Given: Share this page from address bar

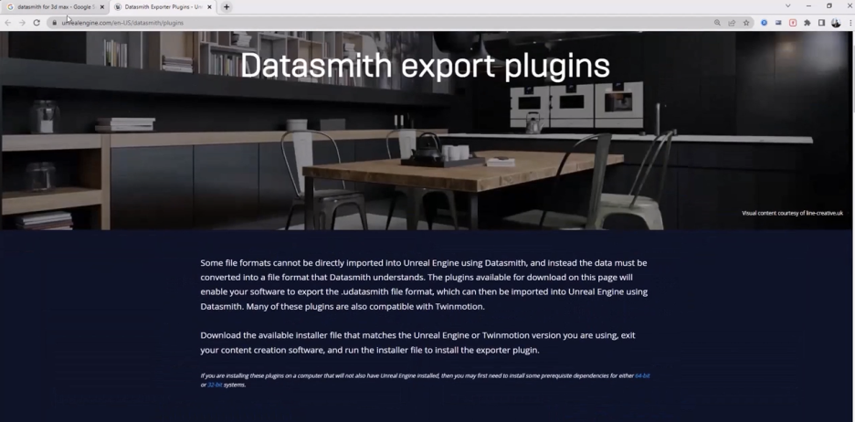Looking at the screenshot, I should tap(732, 23).
